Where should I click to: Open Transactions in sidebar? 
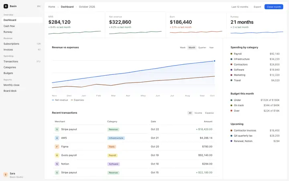[x=22, y=62]
